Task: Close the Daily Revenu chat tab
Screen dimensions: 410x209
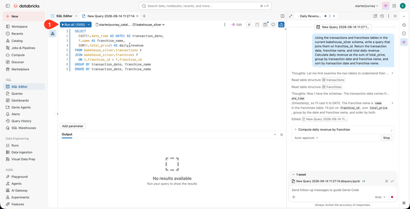Action: point(334,16)
